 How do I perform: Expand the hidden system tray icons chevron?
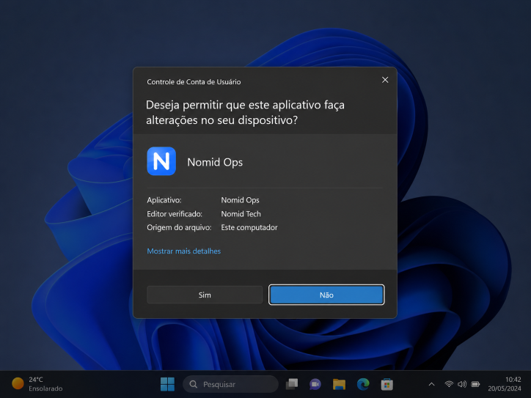431,384
